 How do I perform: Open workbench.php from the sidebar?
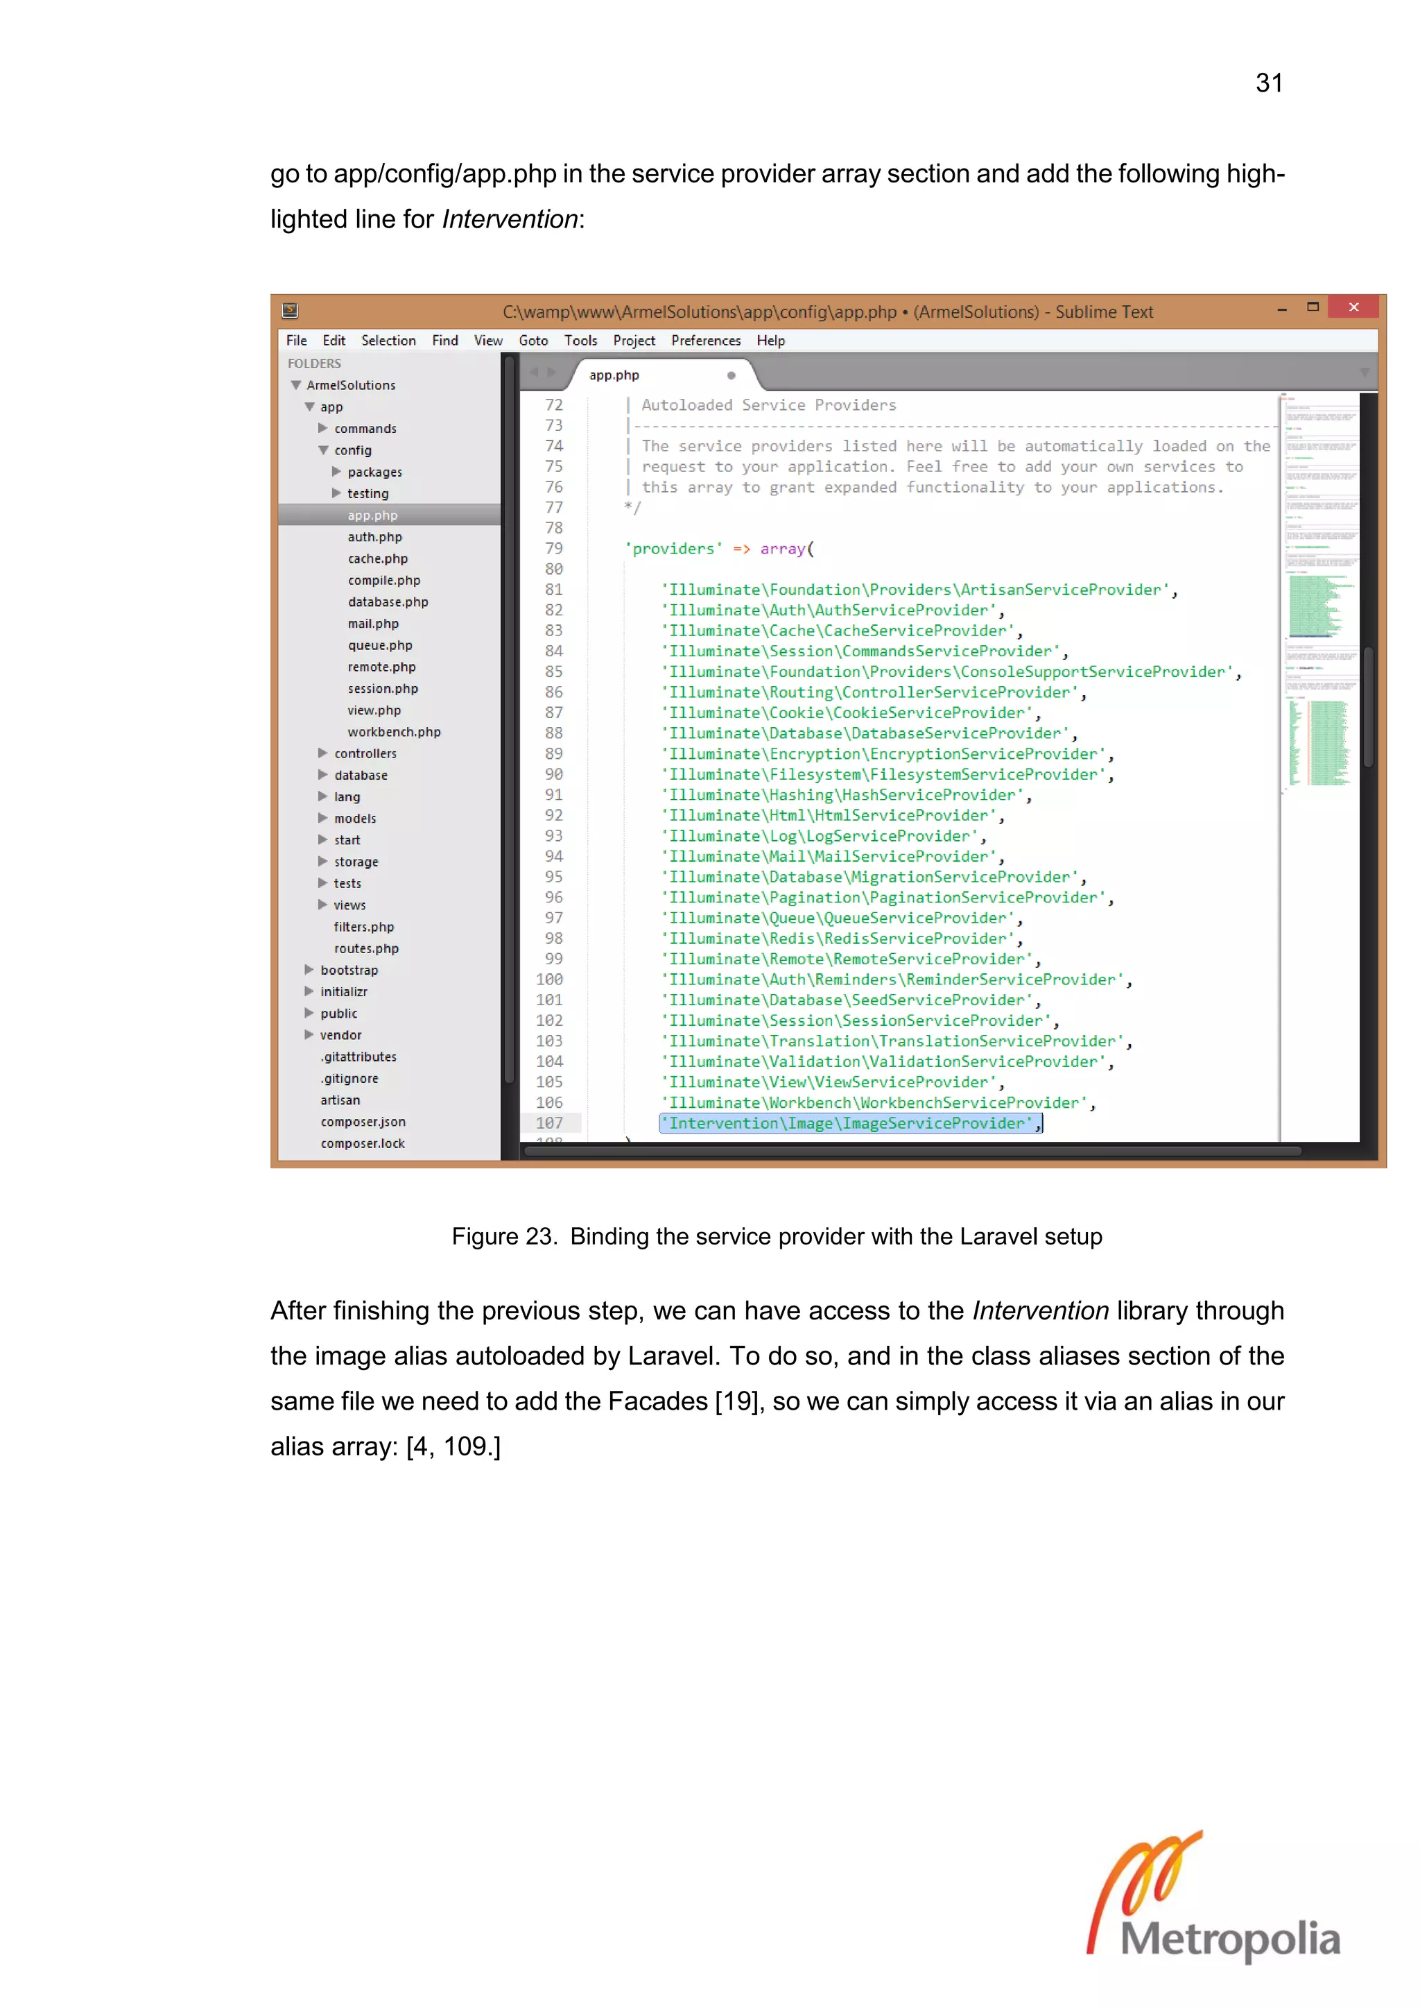393,731
